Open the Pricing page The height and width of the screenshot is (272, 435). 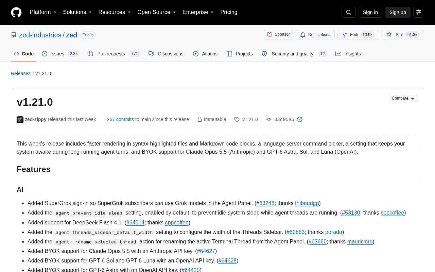pyautogui.click(x=229, y=12)
